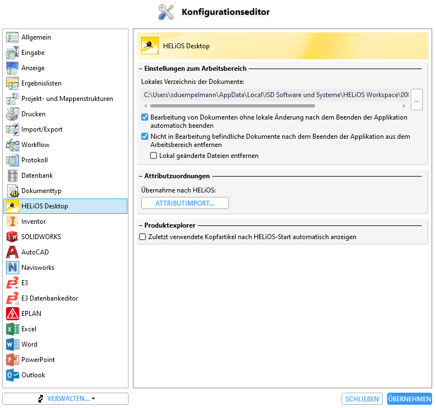Click the SOLIDWORKS icon

(x=12, y=237)
